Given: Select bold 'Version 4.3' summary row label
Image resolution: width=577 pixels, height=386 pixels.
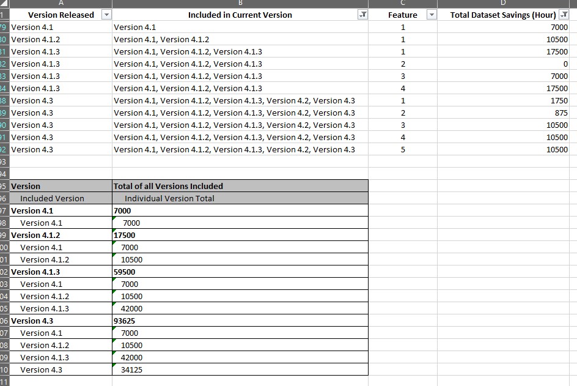Looking at the screenshot, I should (x=61, y=321).
